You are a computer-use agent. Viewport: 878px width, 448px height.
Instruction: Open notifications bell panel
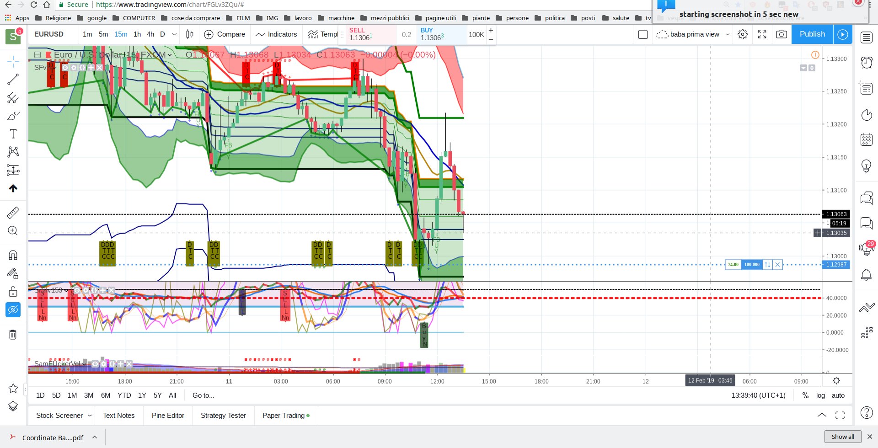tap(867, 275)
